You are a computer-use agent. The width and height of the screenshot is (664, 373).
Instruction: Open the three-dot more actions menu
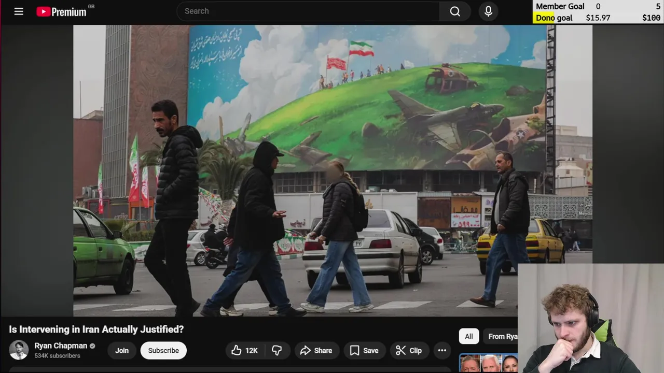(x=442, y=351)
